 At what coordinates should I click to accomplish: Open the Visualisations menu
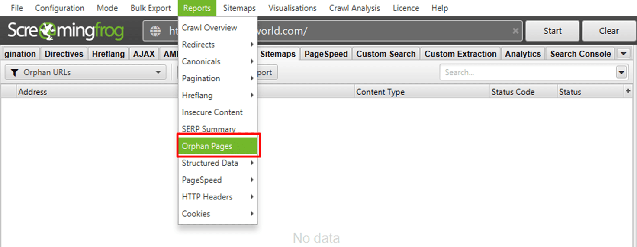[x=292, y=8]
